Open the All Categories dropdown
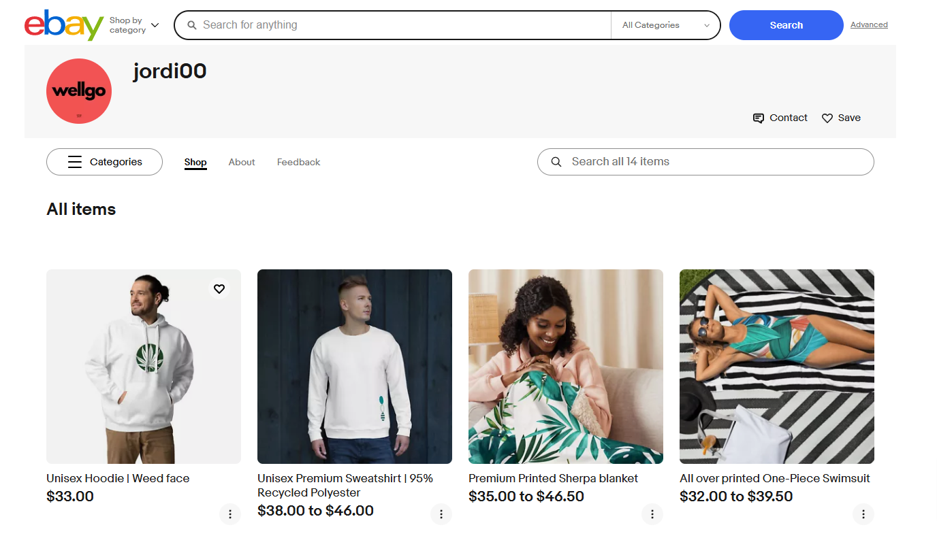This screenshot has height=538, width=937. (665, 25)
